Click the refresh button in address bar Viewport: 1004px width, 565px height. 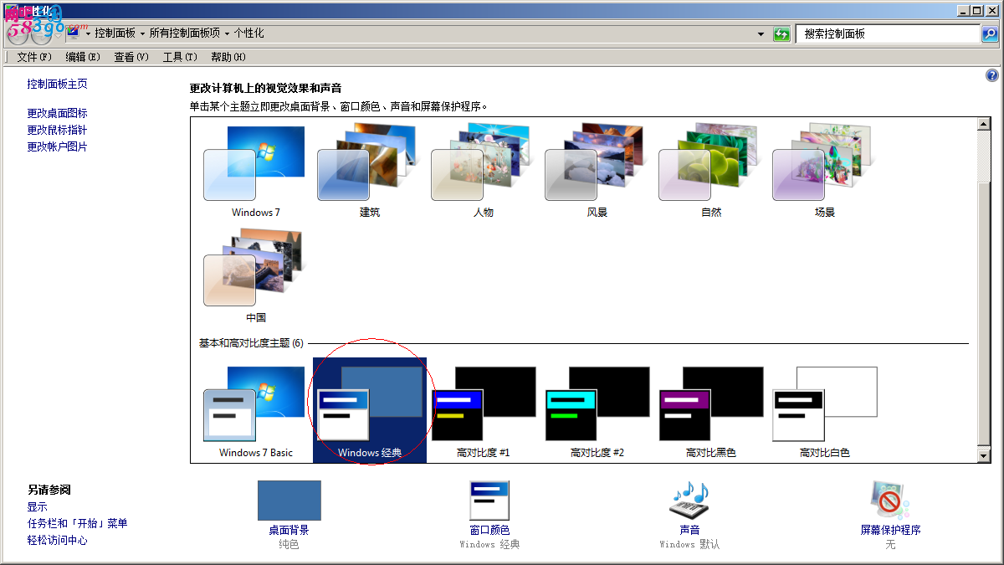(x=781, y=33)
